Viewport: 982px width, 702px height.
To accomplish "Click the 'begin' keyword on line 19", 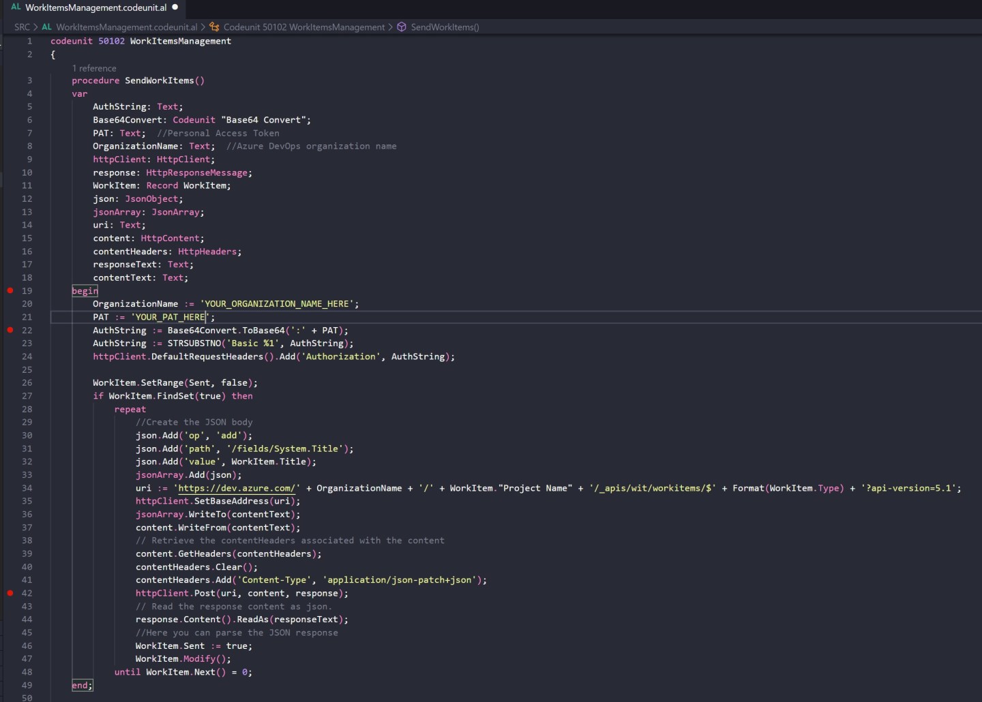I will tap(85, 290).
